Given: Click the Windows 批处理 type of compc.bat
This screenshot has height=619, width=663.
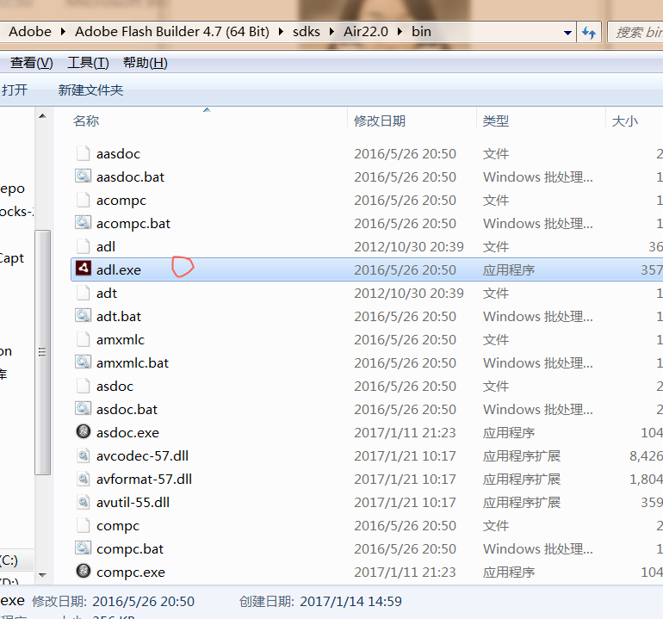Looking at the screenshot, I should click(x=538, y=548).
